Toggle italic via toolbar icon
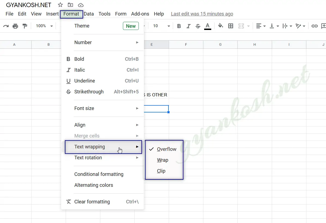 pos(188,26)
